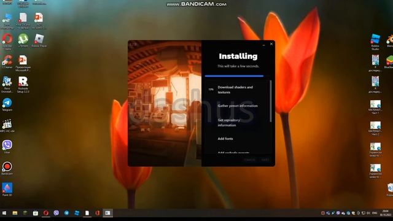
Task: Click the installer's taskbar button
Action: [x=108, y=213]
